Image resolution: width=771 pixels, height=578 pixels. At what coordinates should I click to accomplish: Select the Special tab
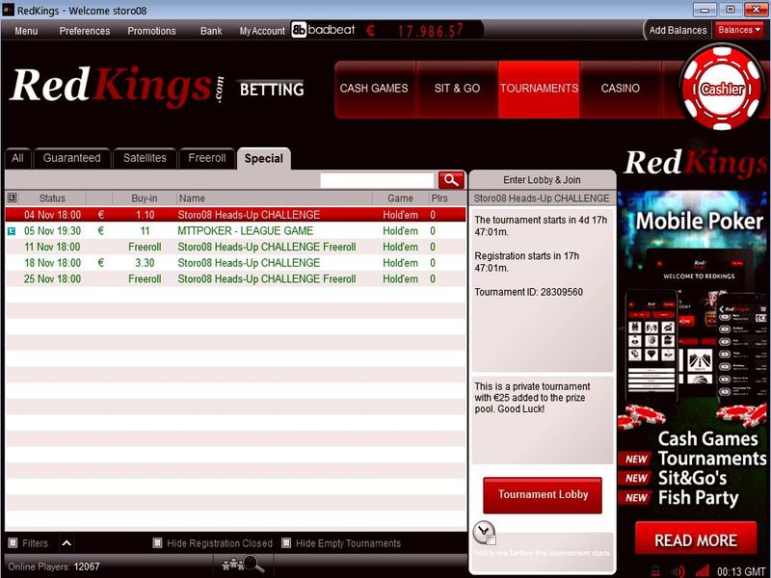click(x=263, y=158)
